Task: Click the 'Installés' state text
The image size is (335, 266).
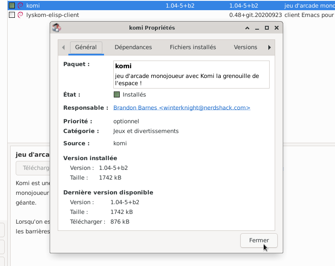Action: (134, 94)
